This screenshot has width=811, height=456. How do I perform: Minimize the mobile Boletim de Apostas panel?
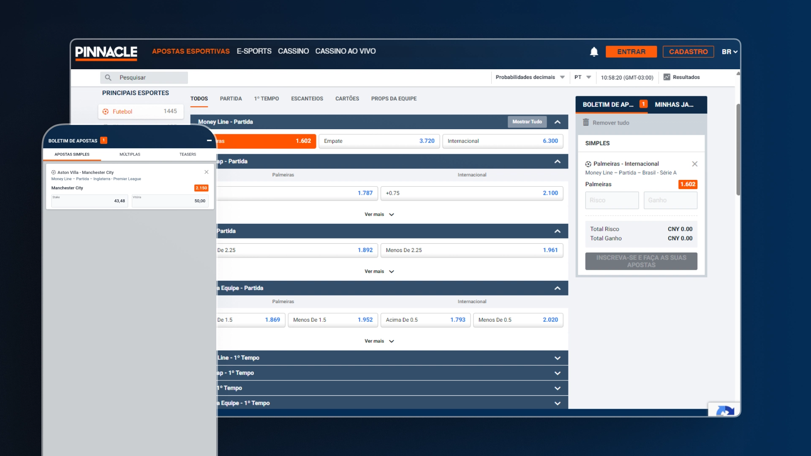point(209,141)
